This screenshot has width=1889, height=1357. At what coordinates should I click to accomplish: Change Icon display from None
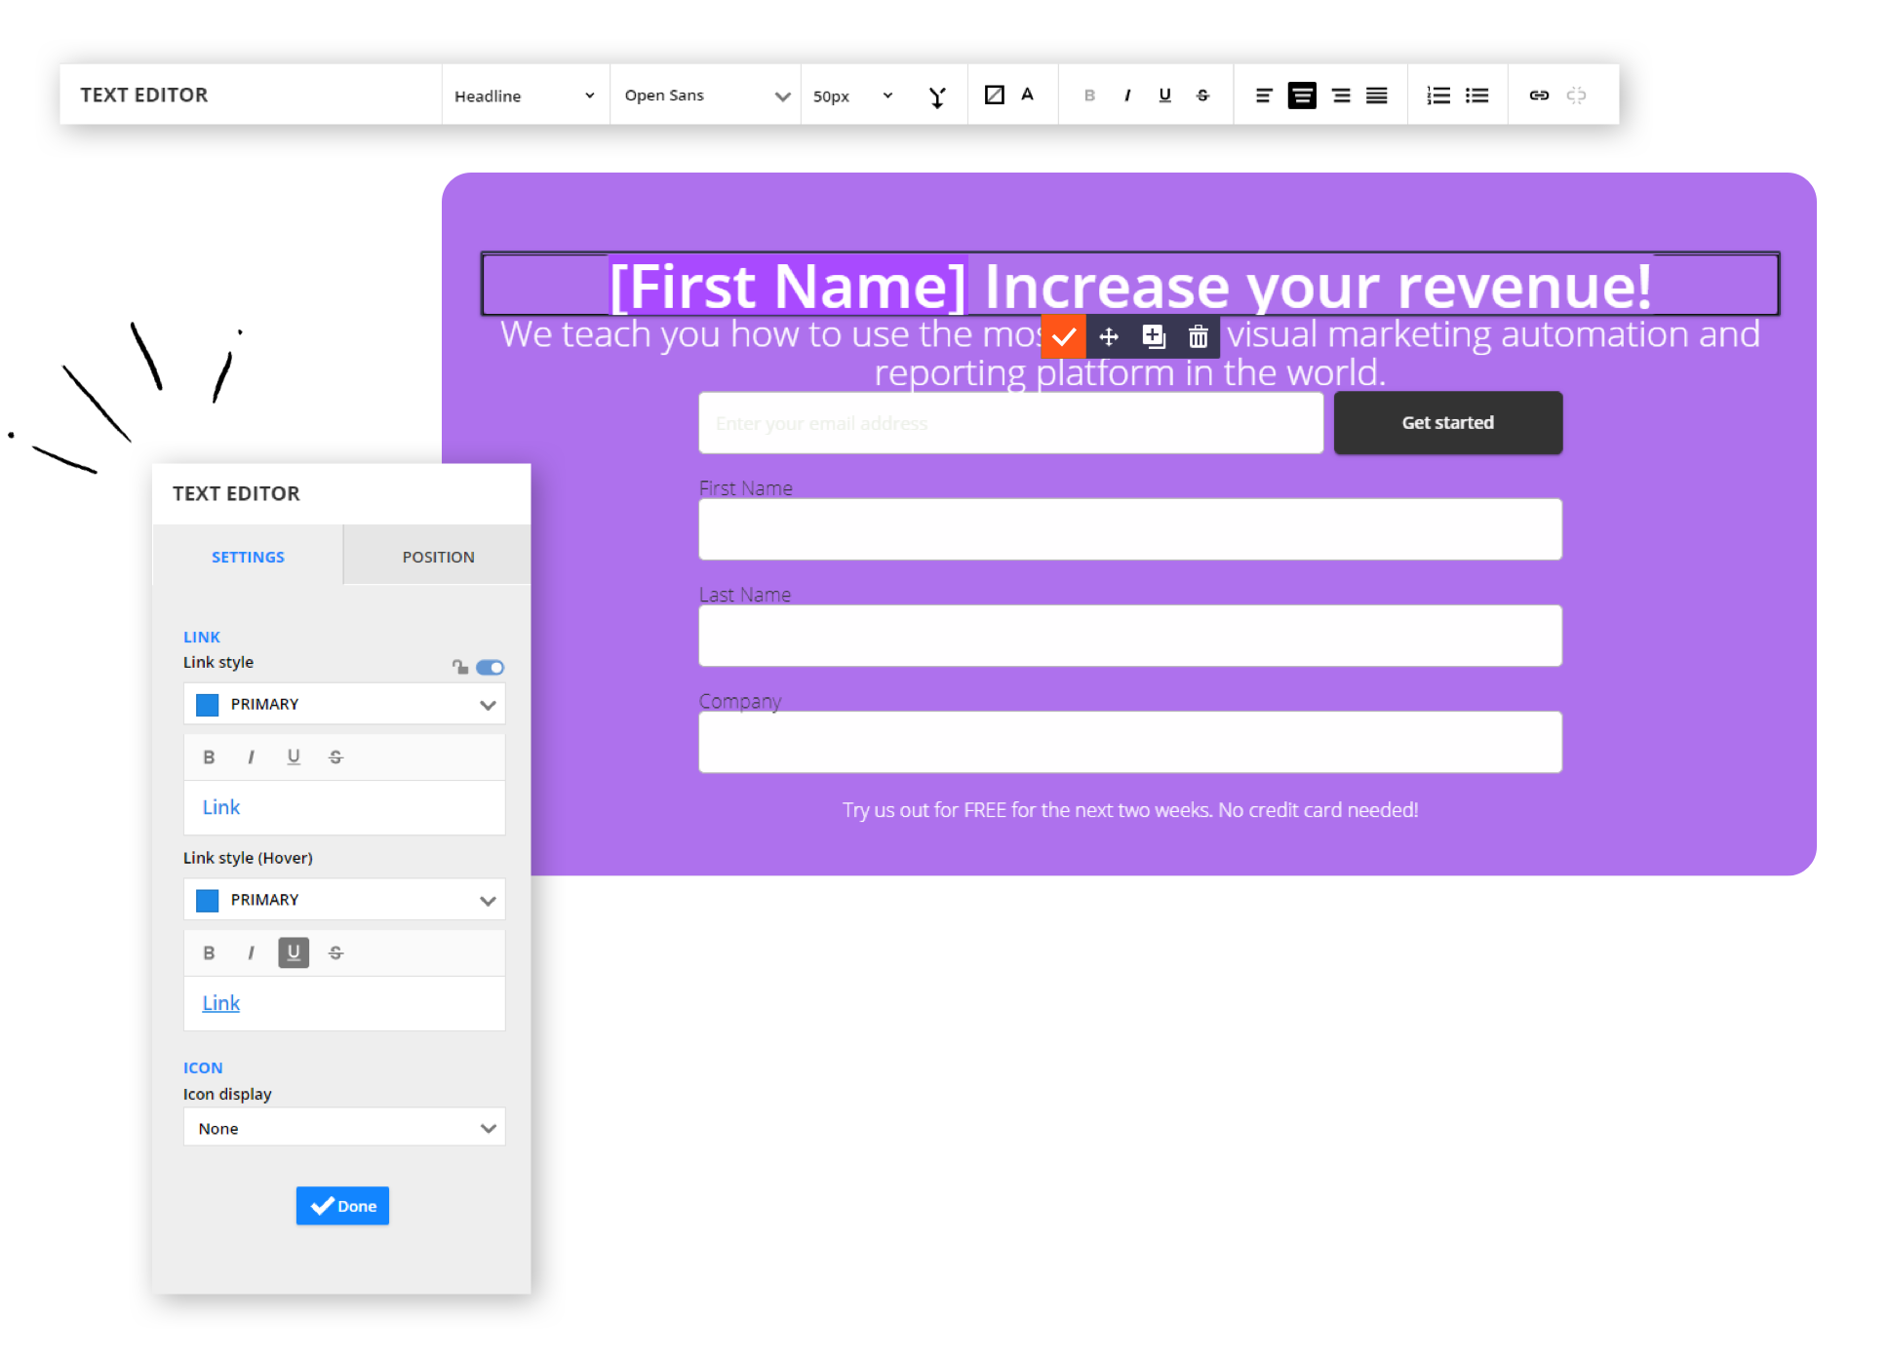point(344,1127)
